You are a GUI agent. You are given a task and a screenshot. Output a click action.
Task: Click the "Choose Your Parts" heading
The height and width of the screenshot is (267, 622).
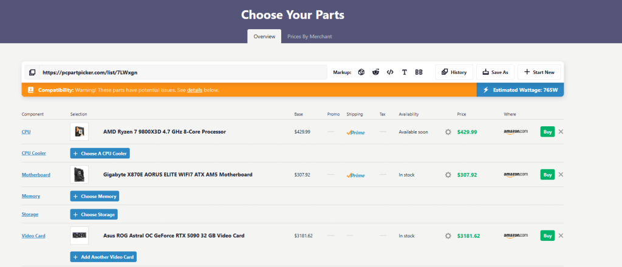coord(293,15)
